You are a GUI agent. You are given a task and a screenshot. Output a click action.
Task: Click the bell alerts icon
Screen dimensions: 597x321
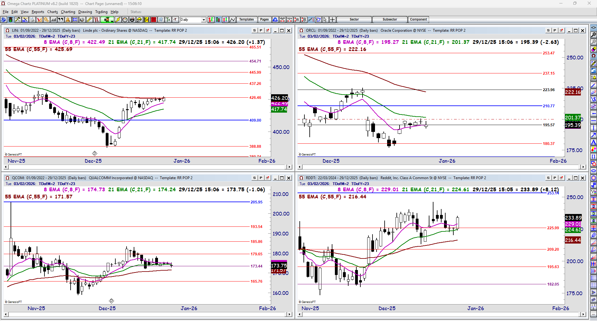tap(68, 20)
